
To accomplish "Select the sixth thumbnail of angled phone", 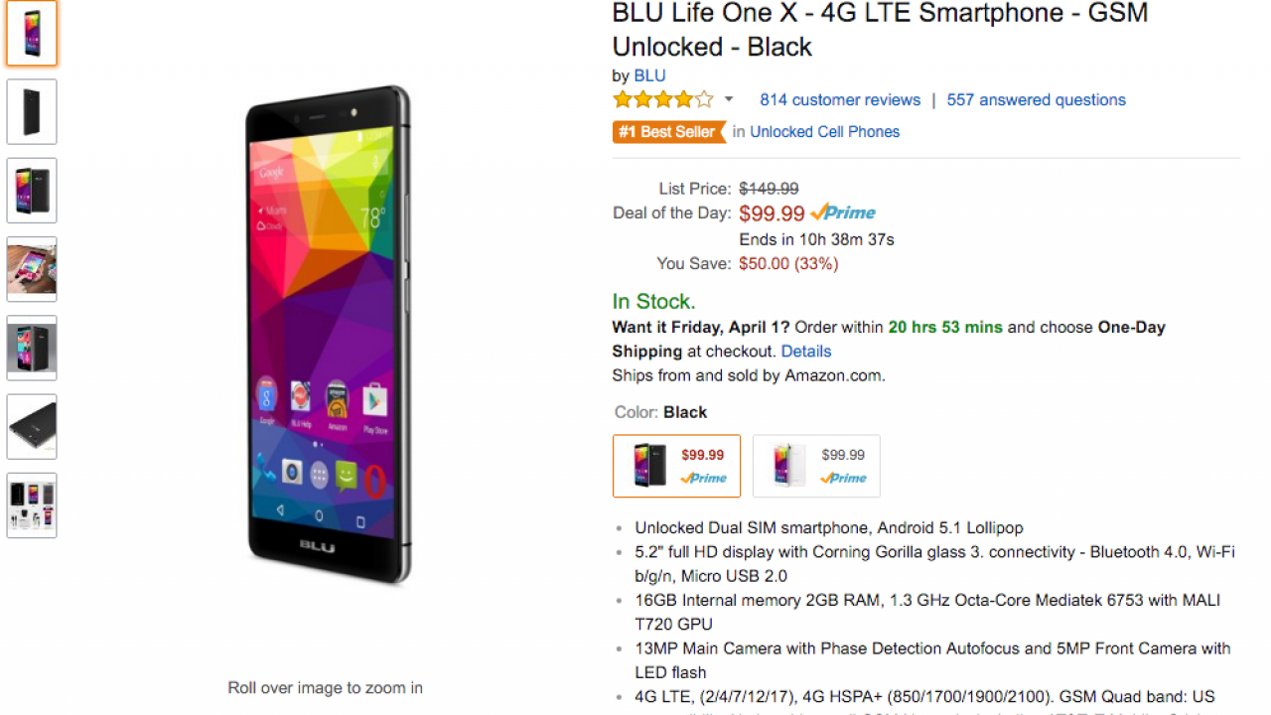I will tap(32, 427).
